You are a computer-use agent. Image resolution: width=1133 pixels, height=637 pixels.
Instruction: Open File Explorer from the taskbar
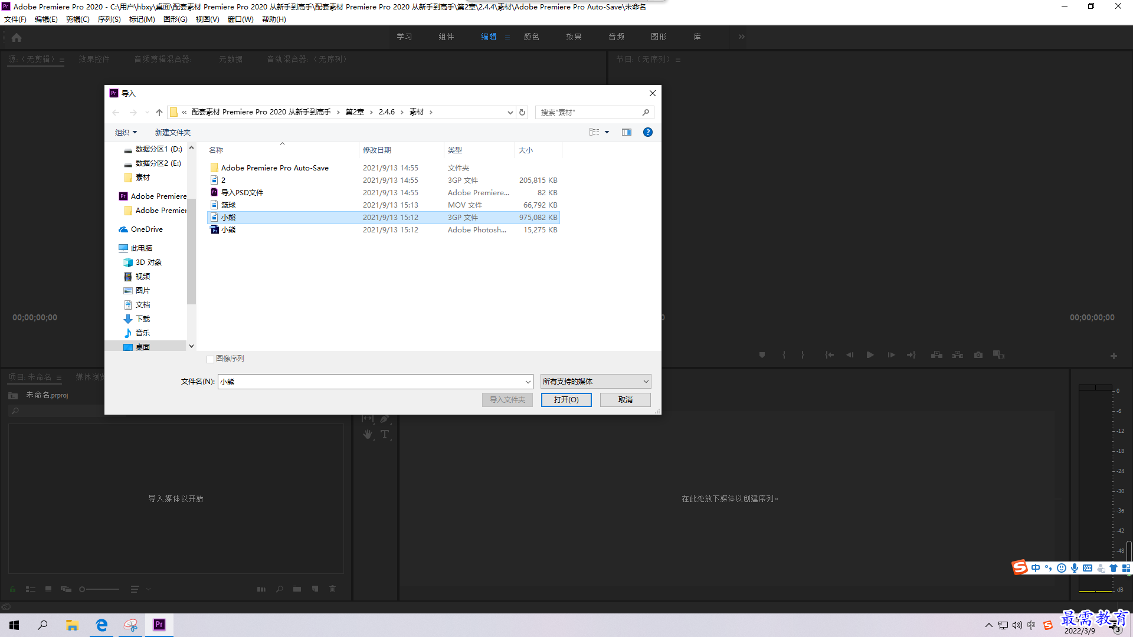[72, 625]
